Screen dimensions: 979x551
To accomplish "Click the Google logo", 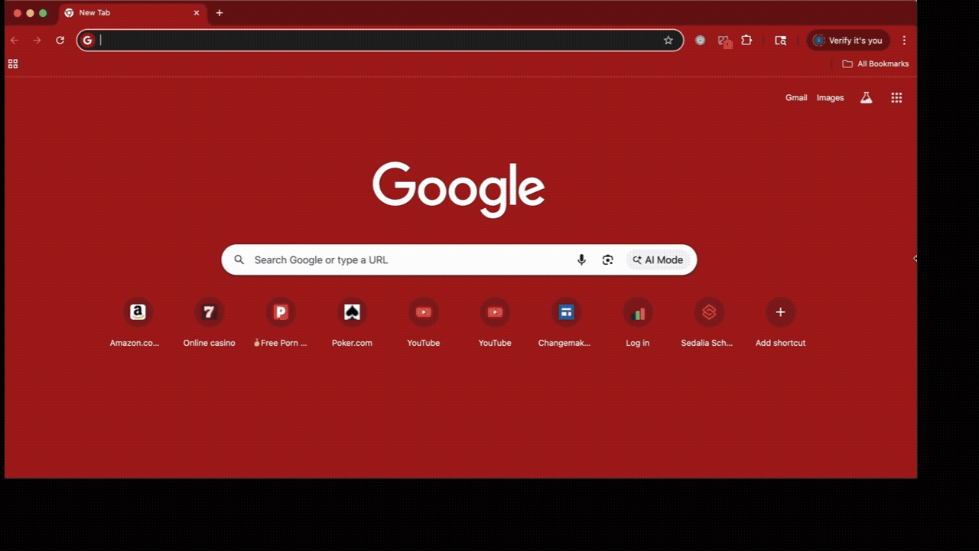I will pos(459,189).
